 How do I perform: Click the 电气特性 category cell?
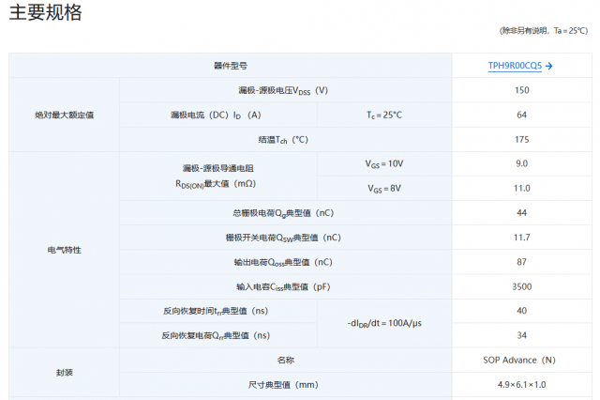pos(64,250)
